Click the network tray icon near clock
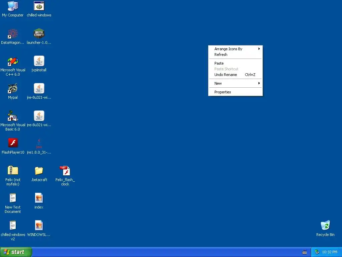Viewport: 342px width, 257px height. pos(317,252)
